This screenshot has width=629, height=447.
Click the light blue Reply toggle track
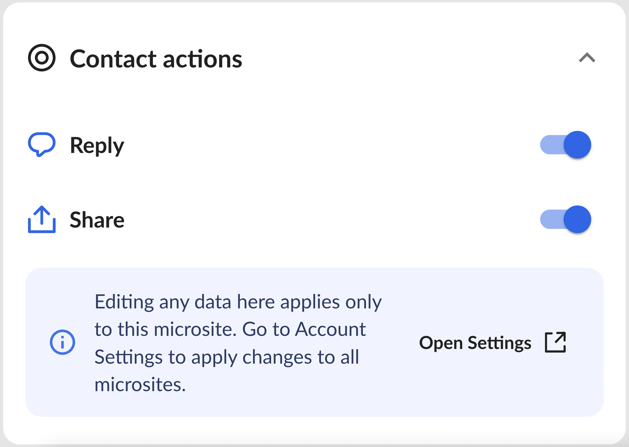(552, 145)
